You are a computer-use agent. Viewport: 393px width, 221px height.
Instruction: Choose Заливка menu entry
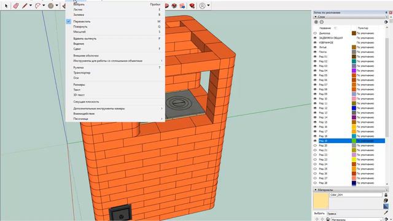(x=116, y=15)
